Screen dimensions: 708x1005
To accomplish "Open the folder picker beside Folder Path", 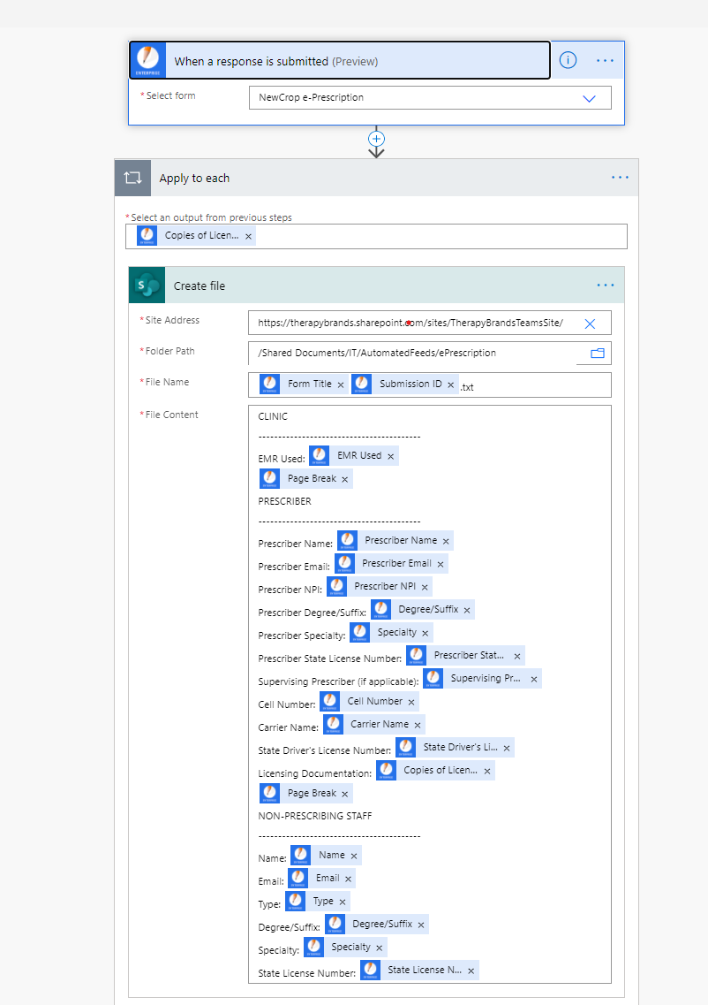I will (x=594, y=352).
